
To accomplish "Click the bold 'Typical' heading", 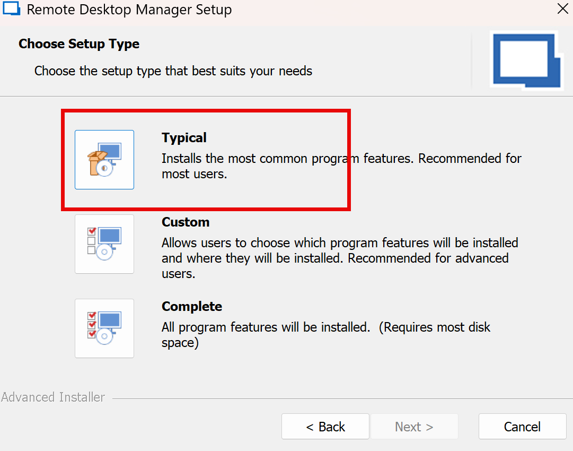I will [x=184, y=138].
